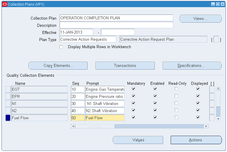The image size is (227, 152).
Task: Toggle Display Multiple Rows in Workbench checkbox
Action: coord(61,47)
